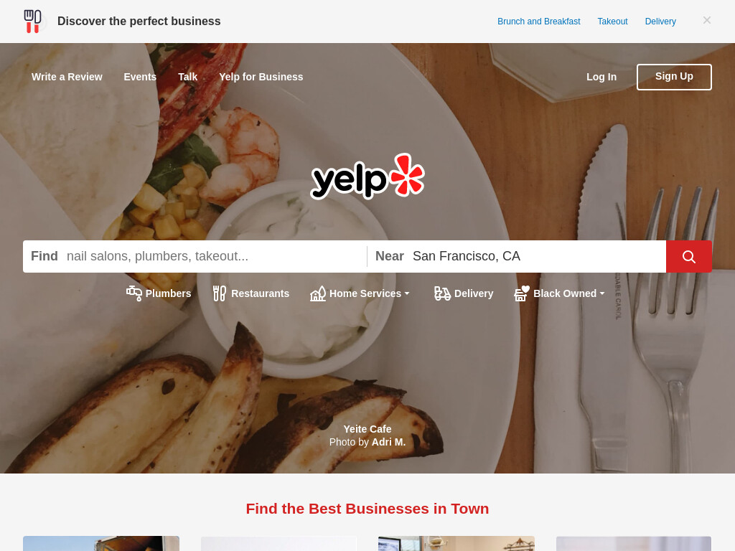Viewport: 735px width, 551px height.
Task: Click the Black Owned storefront heart icon
Action: click(x=522, y=293)
